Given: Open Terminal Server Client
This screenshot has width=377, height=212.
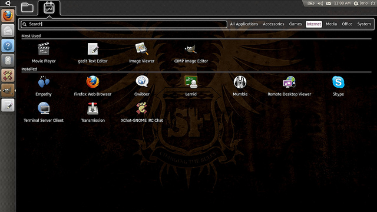Looking at the screenshot, I should coord(44,112).
